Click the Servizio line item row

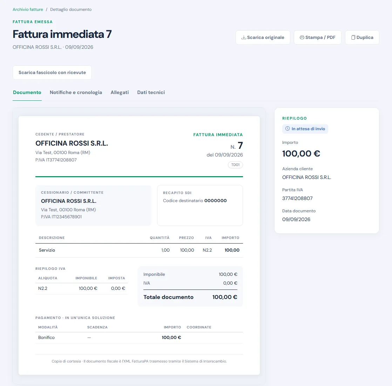[139, 250]
